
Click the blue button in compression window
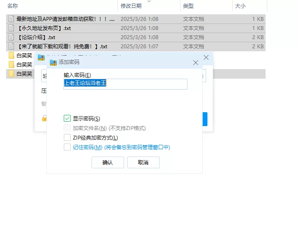tap(205, 119)
